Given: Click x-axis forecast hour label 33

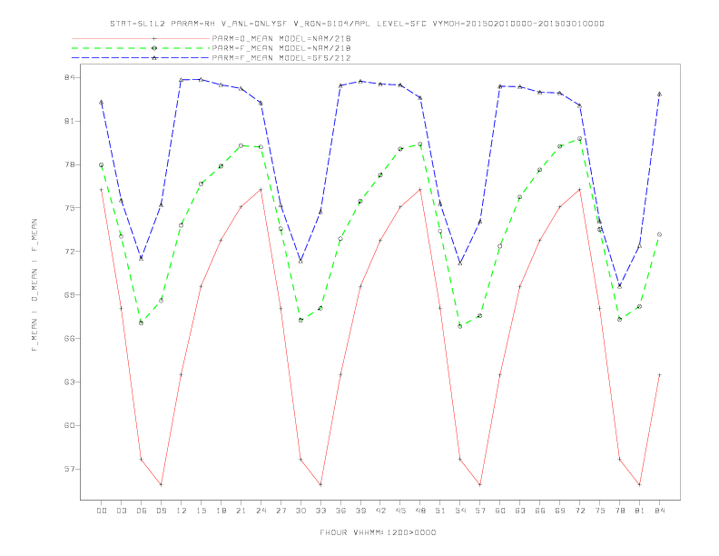Looking at the screenshot, I should point(321,511).
